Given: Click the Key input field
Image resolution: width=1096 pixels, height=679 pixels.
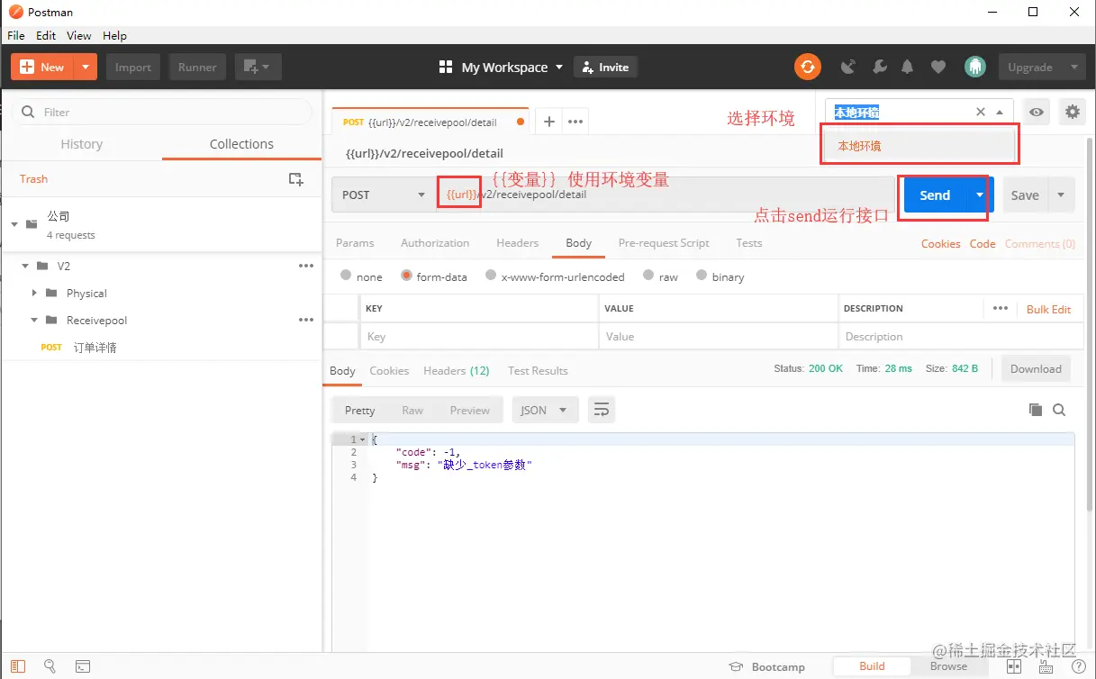Looking at the screenshot, I should pos(478,336).
